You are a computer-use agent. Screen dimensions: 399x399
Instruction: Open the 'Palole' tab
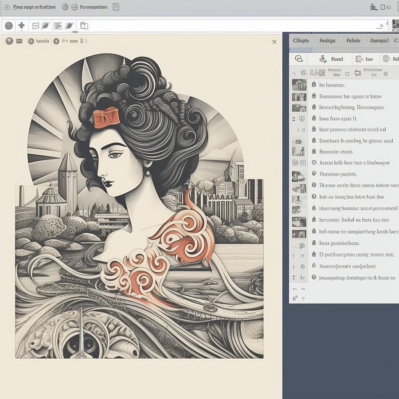pos(353,40)
